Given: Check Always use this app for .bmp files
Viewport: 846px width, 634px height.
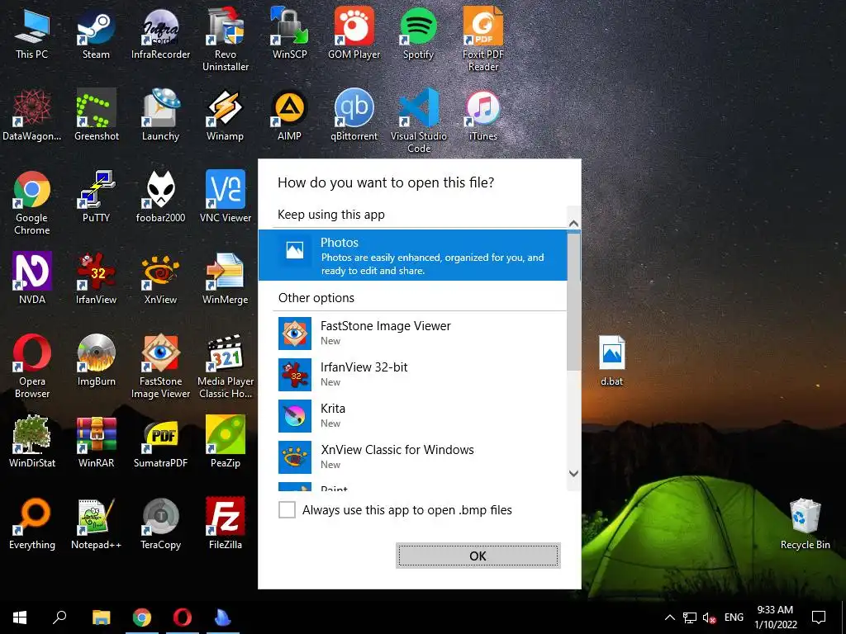Looking at the screenshot, I should [287, 510].
